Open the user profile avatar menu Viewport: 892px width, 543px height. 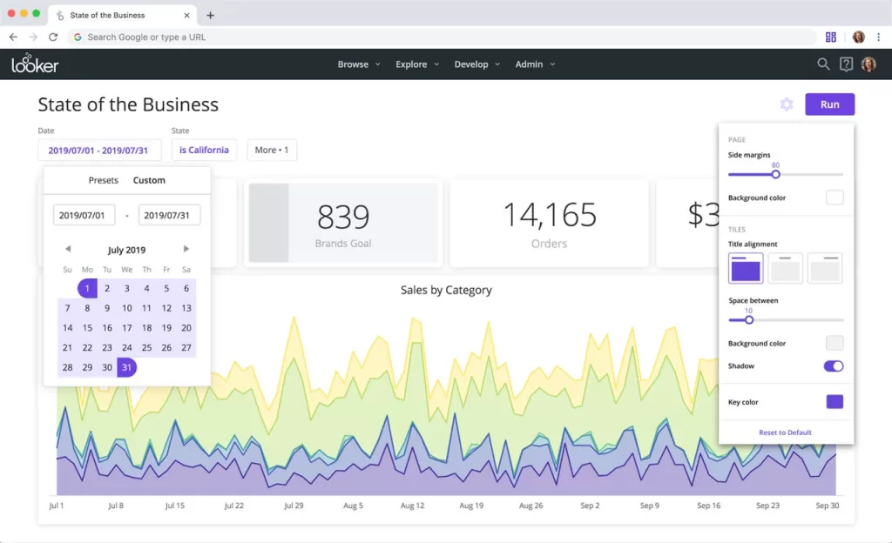point(869,64)
